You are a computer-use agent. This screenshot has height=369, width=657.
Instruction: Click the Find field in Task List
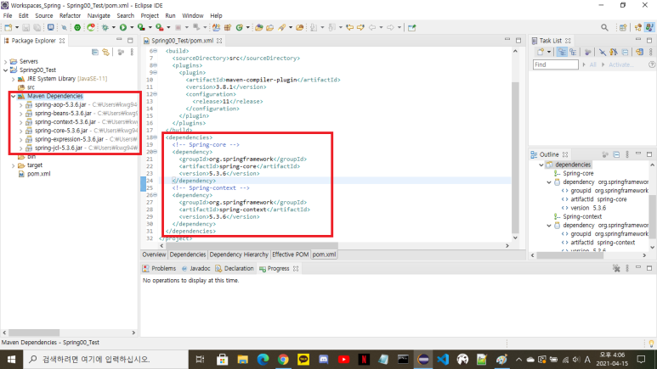click(556, 64)
